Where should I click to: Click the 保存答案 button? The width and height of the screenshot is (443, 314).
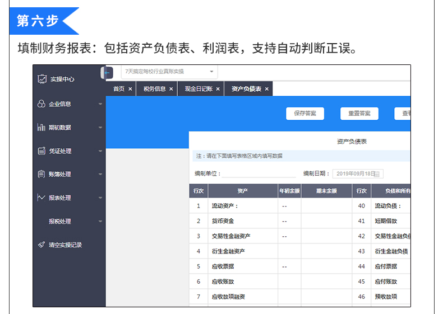[305, 113]
